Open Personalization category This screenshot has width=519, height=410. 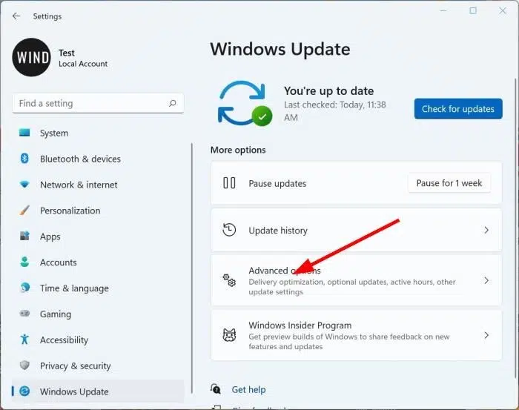(x=98, y=211)
